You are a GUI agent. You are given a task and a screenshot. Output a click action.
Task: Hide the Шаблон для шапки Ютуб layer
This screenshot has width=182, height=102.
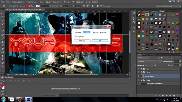click(138, 83)
